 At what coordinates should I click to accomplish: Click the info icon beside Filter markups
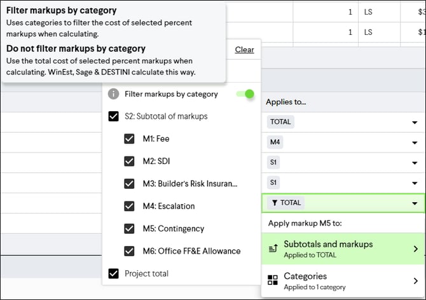coord(113,94)
